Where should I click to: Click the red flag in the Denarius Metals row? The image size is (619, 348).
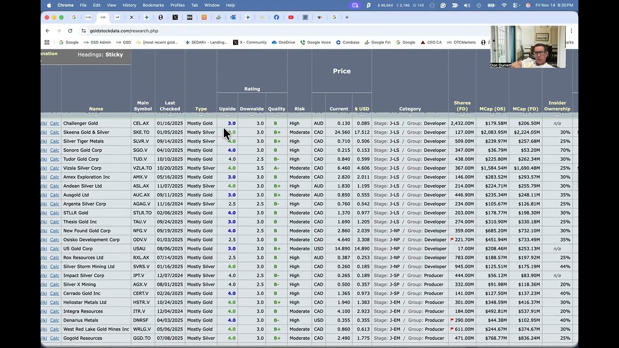452,320
